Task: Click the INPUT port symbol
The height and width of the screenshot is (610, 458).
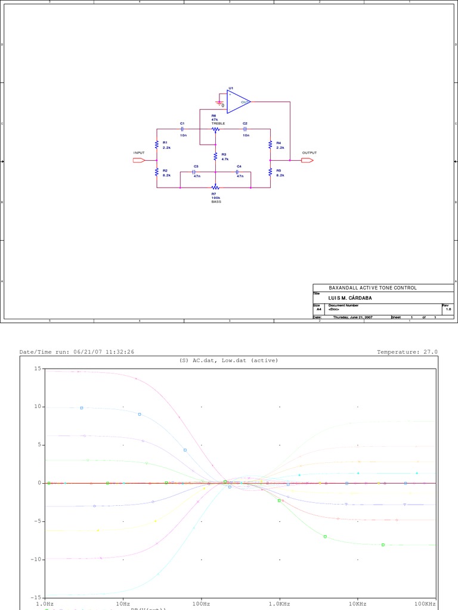Action: (139, 160)
